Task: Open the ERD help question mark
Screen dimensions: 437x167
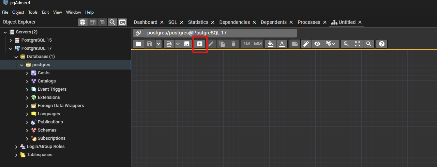Action: tap(381, 44)
